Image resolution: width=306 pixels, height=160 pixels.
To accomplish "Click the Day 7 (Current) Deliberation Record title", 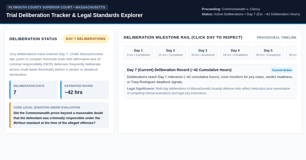I will (179, 70).
